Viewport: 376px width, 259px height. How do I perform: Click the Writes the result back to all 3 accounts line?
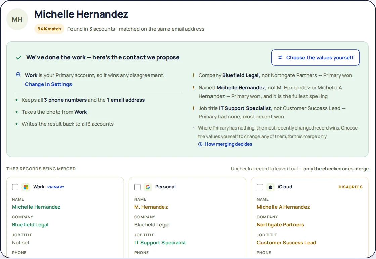point(67,124)
